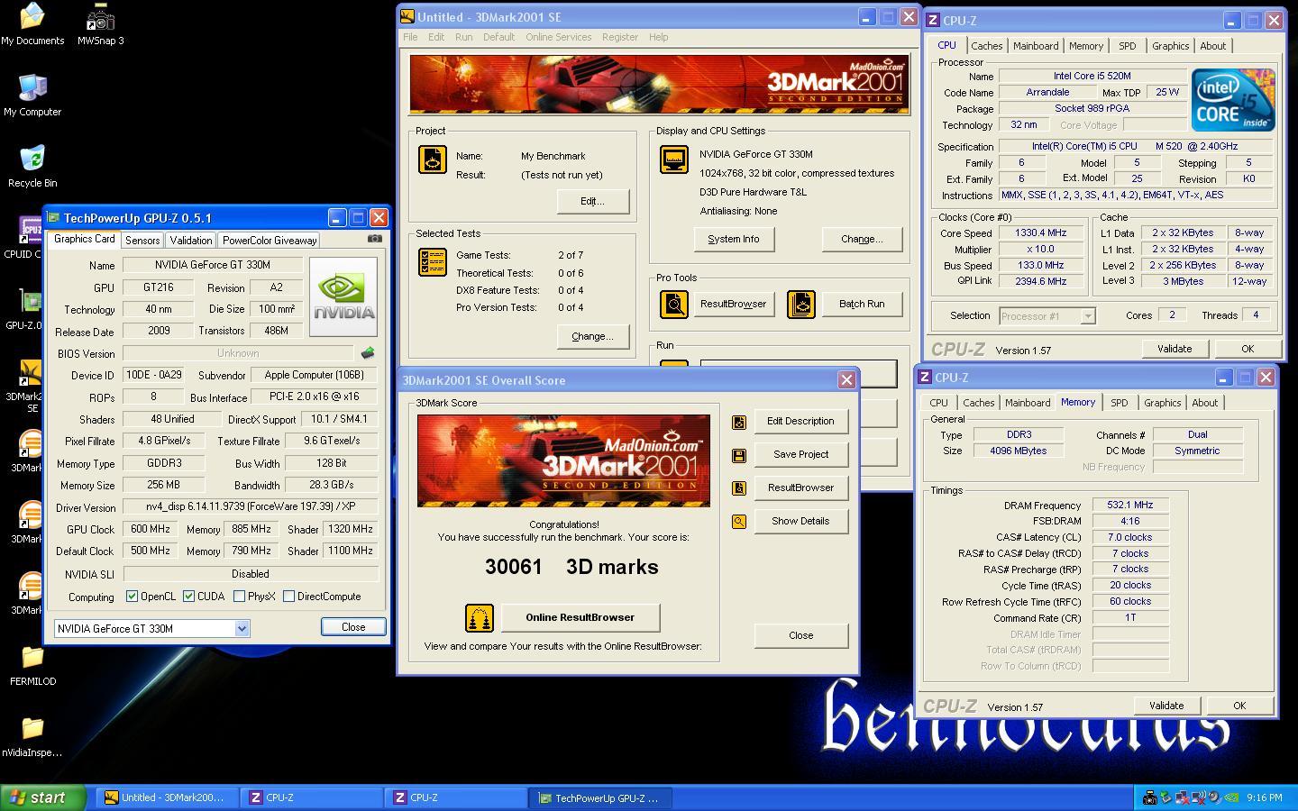Image resolution: width=1298 pixels, height=811 pixels.
Task: Open FERMILOD folder on desktop
Action: 32,665
